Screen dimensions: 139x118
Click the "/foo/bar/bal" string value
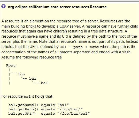pos(73,114)
